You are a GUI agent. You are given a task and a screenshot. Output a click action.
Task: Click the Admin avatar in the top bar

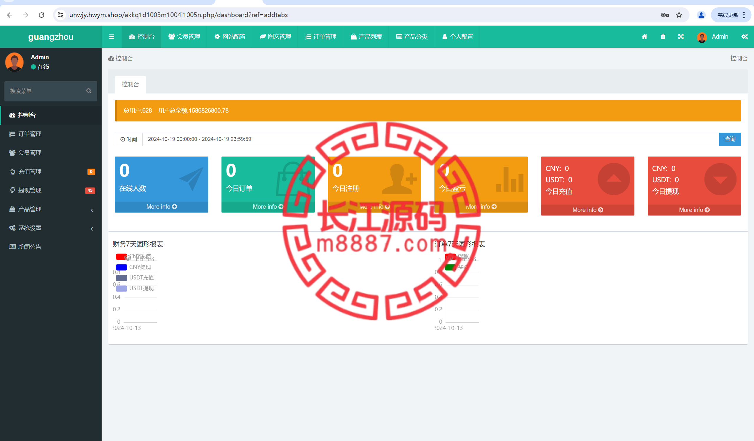pos(702,37)
